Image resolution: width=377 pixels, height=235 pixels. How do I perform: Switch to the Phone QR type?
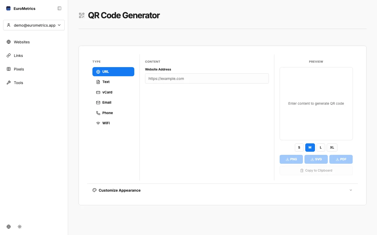click(x=113, y=113)
